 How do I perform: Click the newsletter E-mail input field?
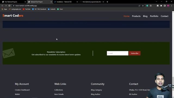[x=117, y=53]
